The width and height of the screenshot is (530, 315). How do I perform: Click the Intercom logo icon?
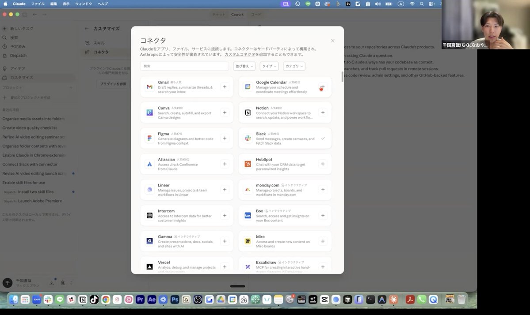coord(149,215)
